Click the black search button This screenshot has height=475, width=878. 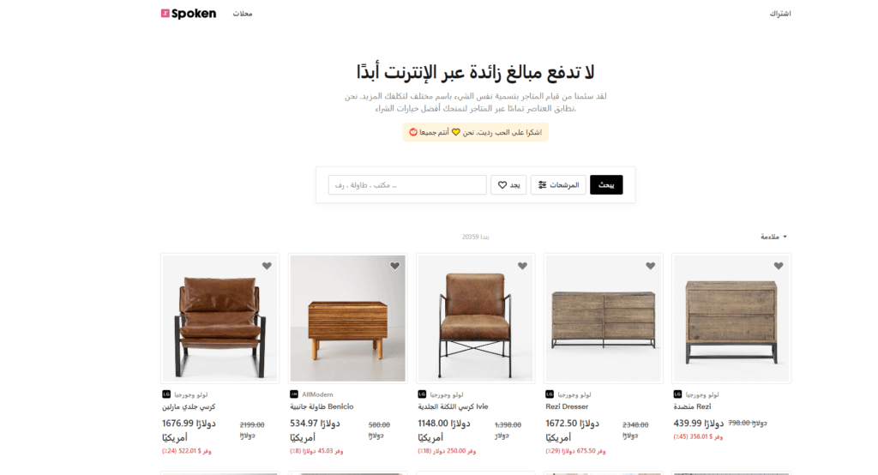(606, 185)
